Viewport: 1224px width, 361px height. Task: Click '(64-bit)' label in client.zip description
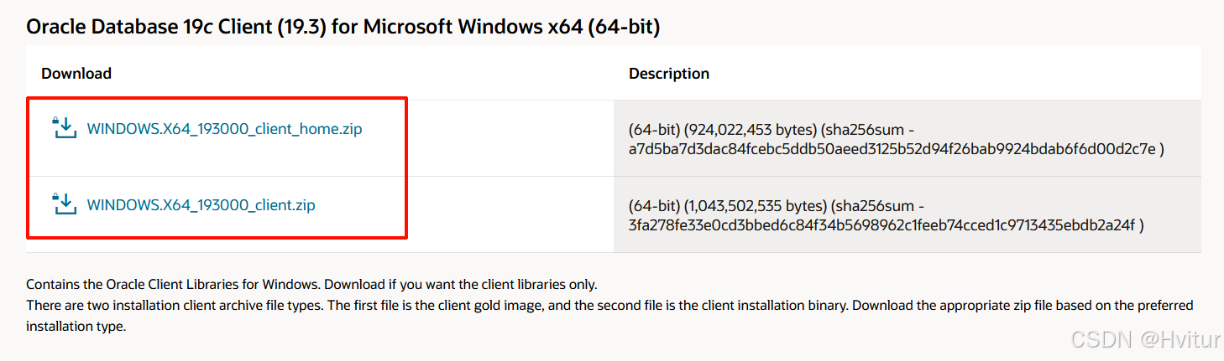point(654,206)
